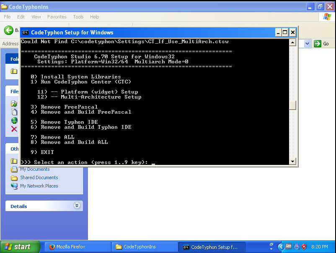Click the '4) Remove and Build FreePascal' line
This screenshot has width=336, height=253.
pos(81,112)
